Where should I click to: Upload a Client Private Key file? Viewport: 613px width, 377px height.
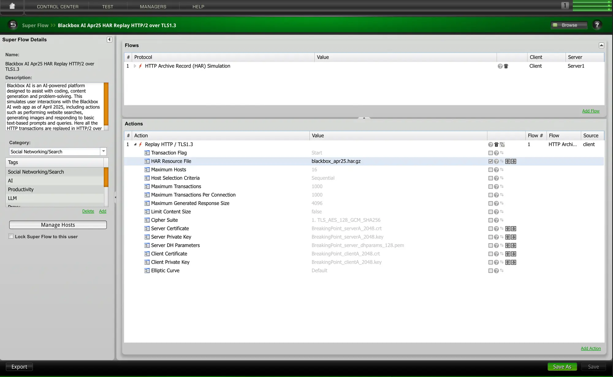point(508,262)
